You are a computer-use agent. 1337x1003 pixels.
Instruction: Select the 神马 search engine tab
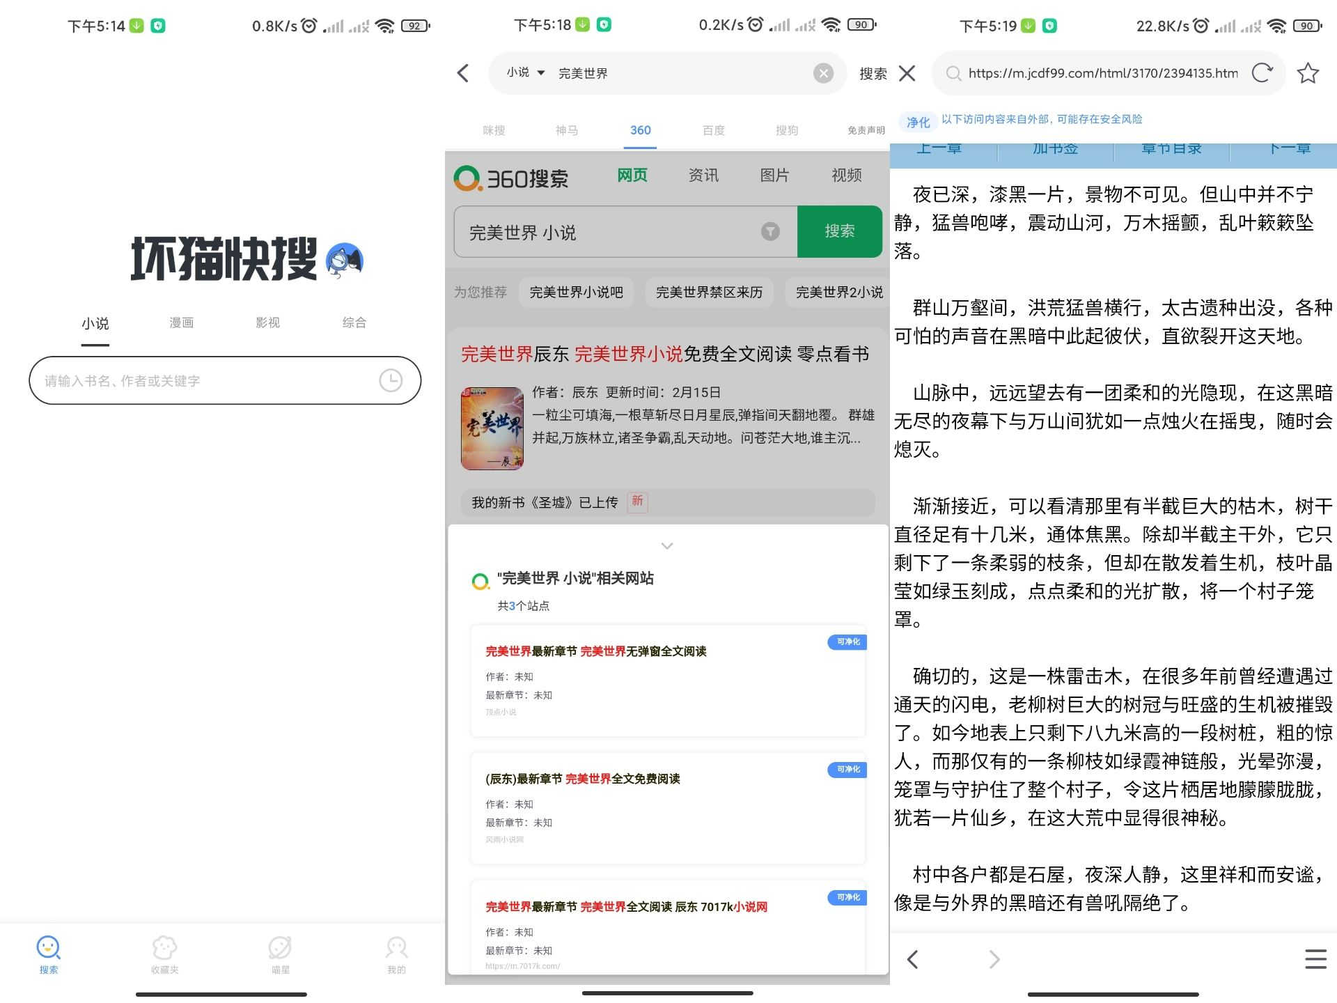click(x=567, y=130)
